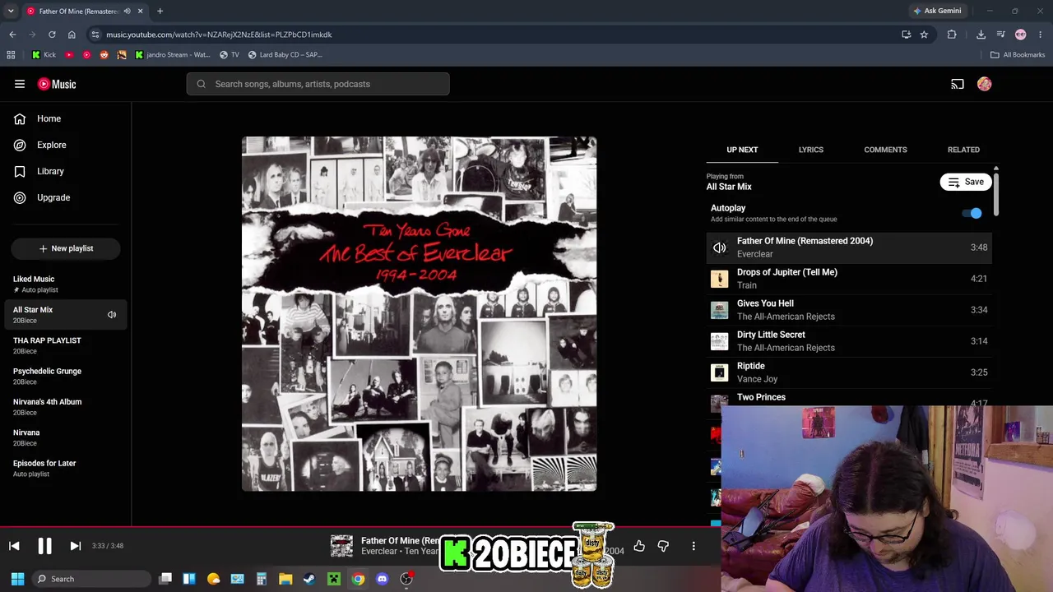Open the Windows Start menu
Image resolution: width=1053 pixels, height=592 pixels.
[x=17, y=579]
